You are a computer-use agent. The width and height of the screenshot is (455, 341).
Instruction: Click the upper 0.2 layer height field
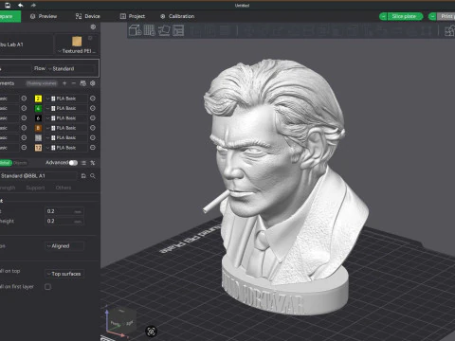coord(64,211)
